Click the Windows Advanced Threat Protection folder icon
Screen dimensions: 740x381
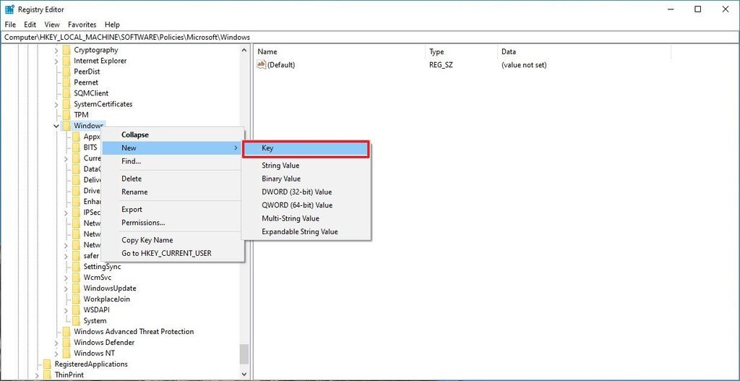pos(66,332)
